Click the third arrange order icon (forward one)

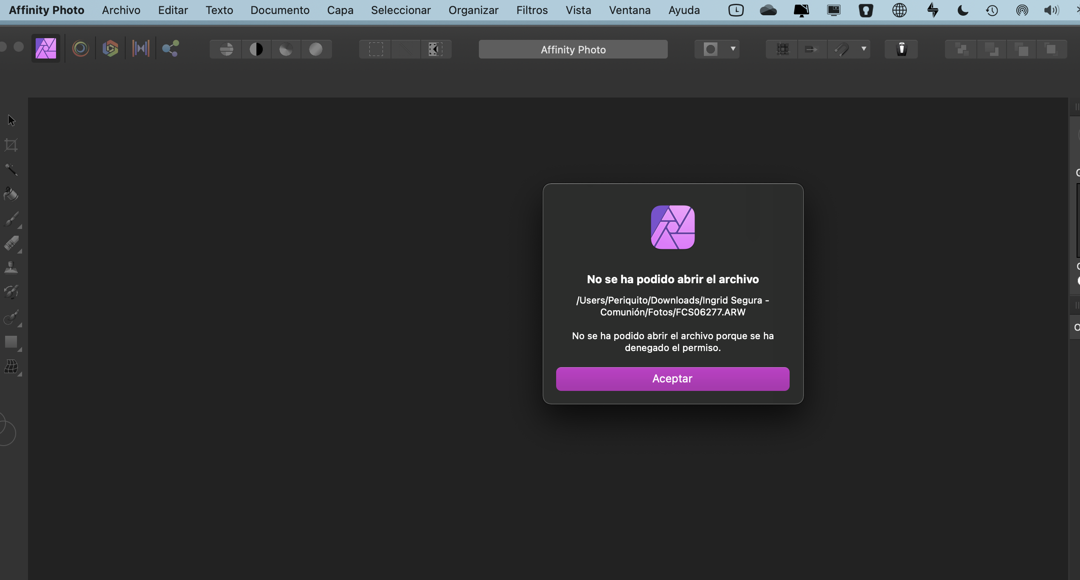pyautogui.click(x=1021, y=49)
